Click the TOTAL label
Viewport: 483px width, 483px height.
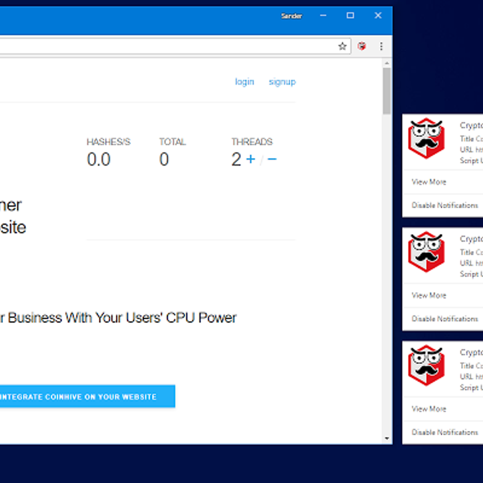coord(172,142)
